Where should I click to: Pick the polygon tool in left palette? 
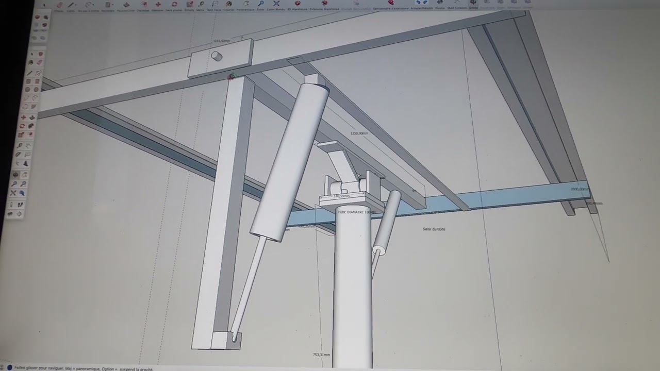point(36,89)
